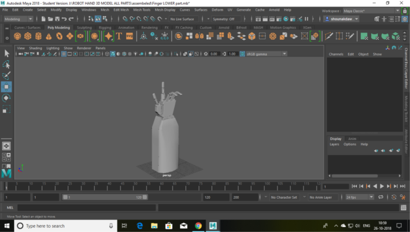The height and width of the screenshot is (232, 410).
Task: Click the undo arrow icon
Action: point(64,19)
